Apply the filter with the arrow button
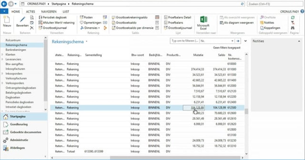The width and height of the screenshot is (305, 160). tap(238, 41)
